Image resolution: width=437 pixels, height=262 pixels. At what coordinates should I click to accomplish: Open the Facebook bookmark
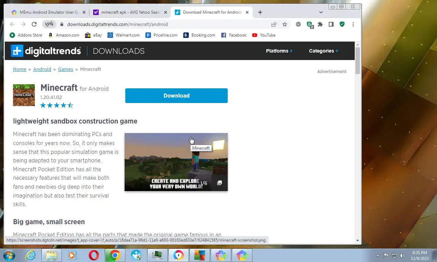coord(234,35)
